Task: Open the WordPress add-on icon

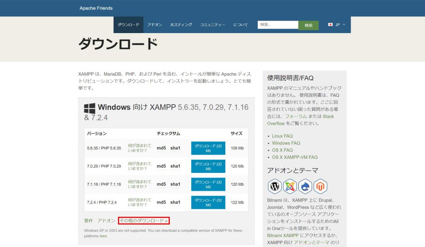Action: 275,186
